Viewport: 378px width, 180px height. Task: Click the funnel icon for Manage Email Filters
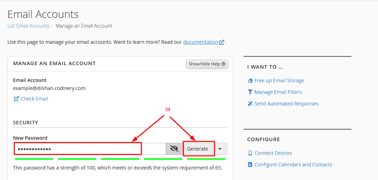tap(250, 92)
